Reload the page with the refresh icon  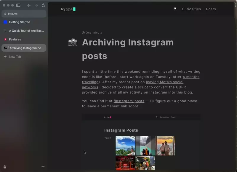pyautogui.click(x=43, y=5)
